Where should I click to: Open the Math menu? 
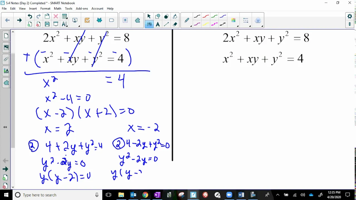[x=58, y=9]
